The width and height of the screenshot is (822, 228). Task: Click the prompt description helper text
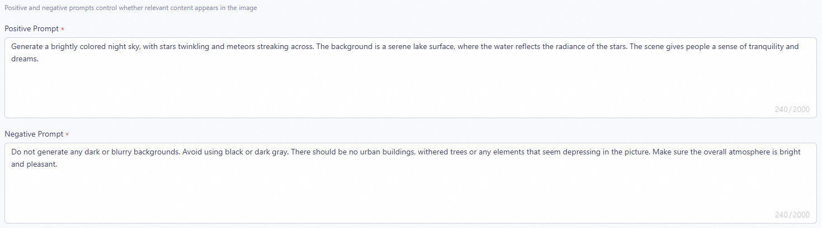tap(130, 8)
